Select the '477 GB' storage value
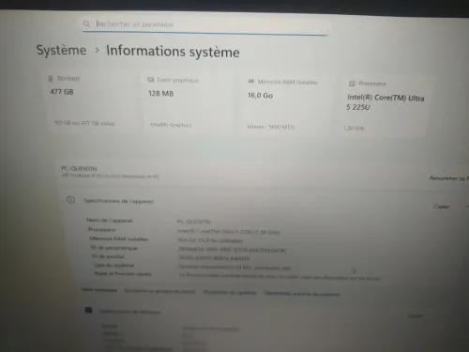 pyautogui.click(x=62, y=92)
